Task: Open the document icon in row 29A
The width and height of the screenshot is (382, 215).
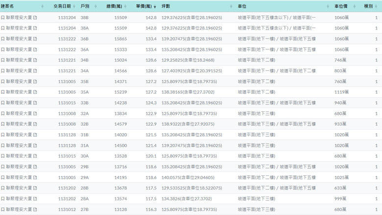Action: tap(35, 177)
